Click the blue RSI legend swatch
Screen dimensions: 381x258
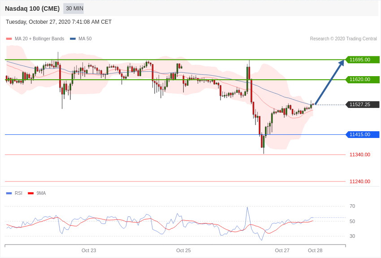pyautogui.click(x=9, y=193)
